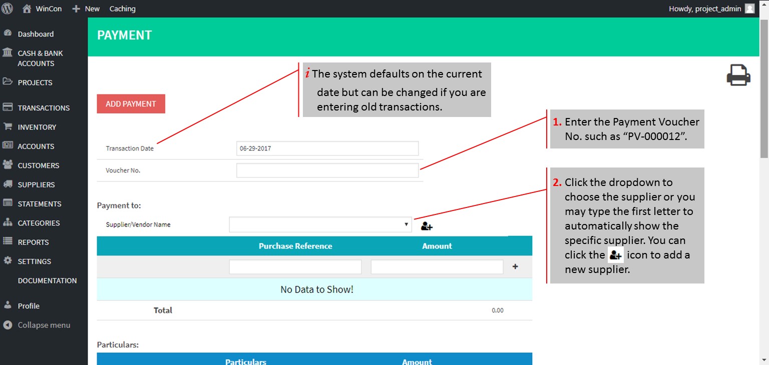Open the WordPress logo menu
This screenshot has height=365, width=769.
pyautogui.click(x=8, y=8)
